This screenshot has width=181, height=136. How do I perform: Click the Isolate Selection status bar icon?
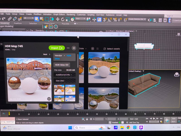pos(83,119)
